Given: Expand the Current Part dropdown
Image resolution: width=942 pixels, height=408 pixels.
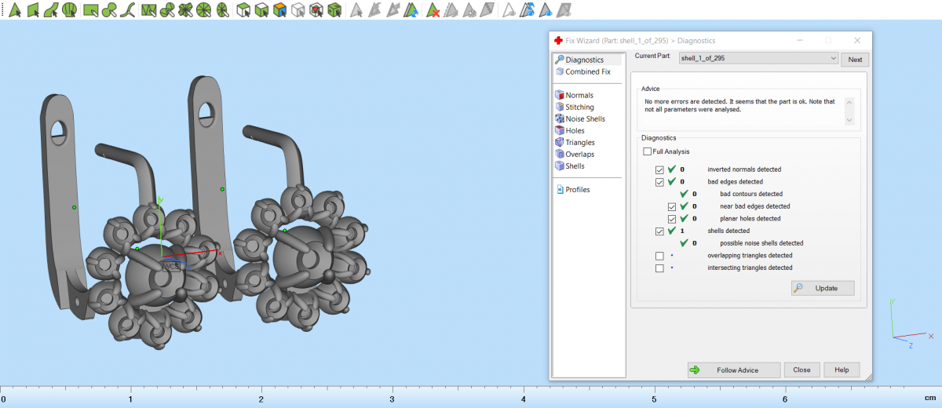Looking at the screenshot, I should tap(833, 58).
